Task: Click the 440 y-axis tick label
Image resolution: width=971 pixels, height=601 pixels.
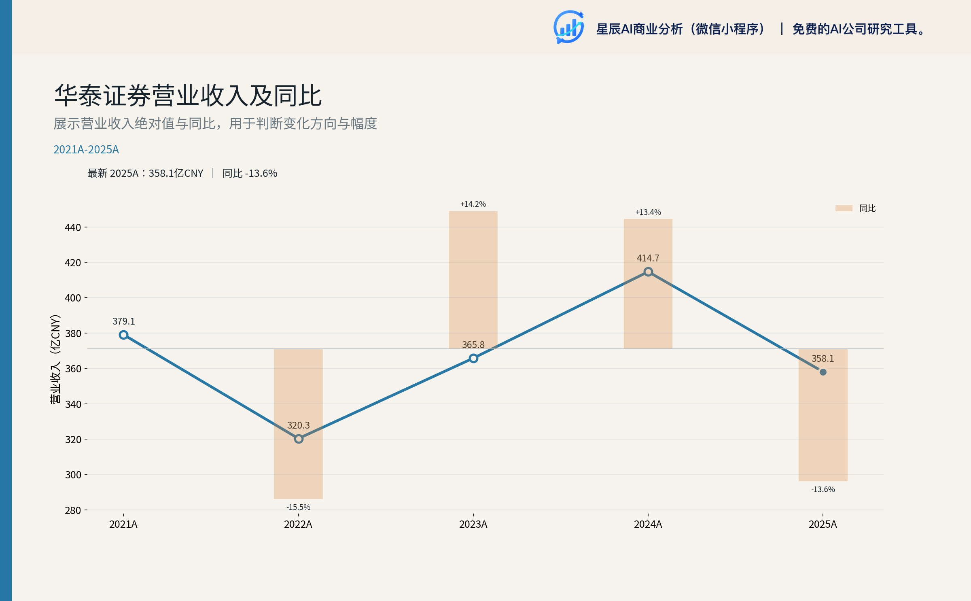Action: coord(73,227)
